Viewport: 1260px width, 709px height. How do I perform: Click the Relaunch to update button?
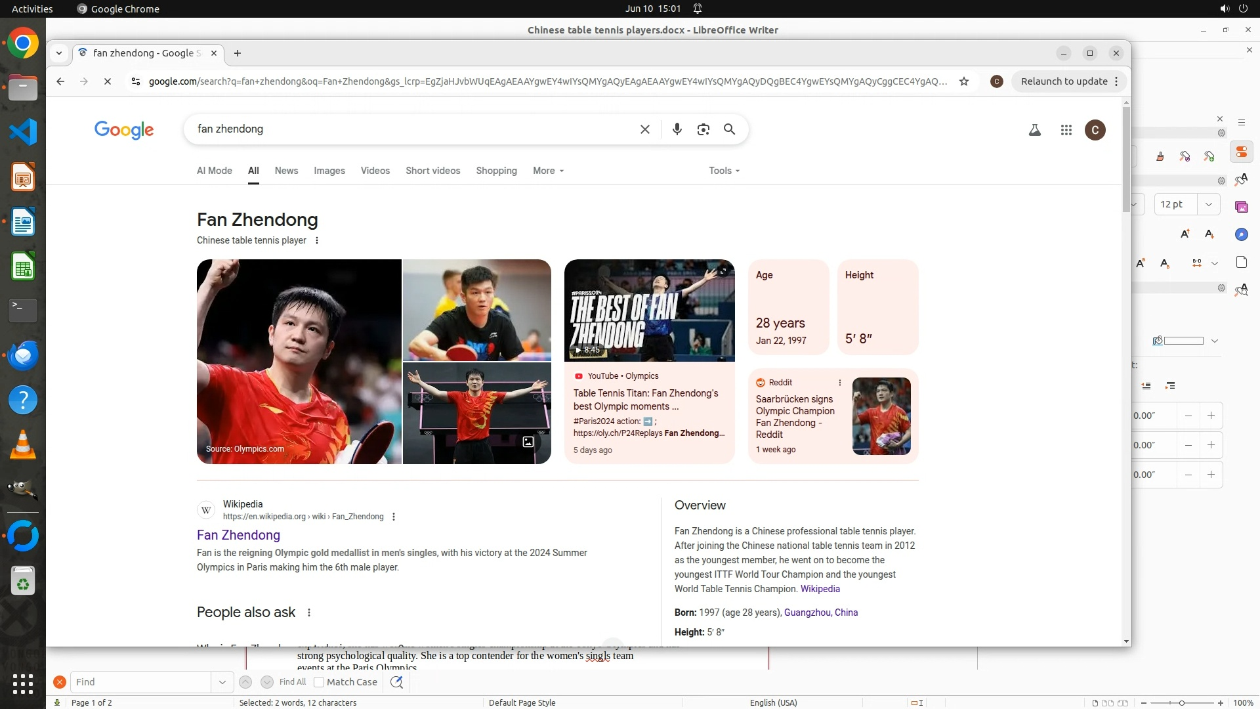(x=1063, y=81)
